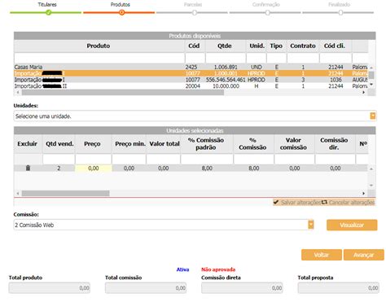Sort by Cód cli. column header
The height and width of the screenshot is (302, 386).
click(335, 46)
